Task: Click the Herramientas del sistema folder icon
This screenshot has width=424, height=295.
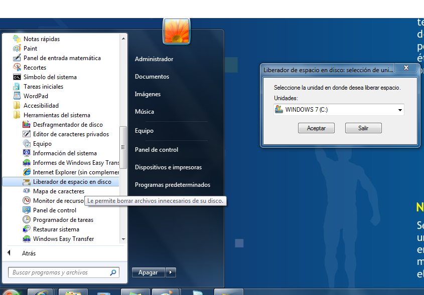Action: coord(17,115)
